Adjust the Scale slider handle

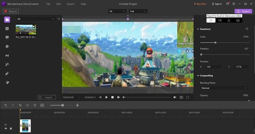point(215,43)
